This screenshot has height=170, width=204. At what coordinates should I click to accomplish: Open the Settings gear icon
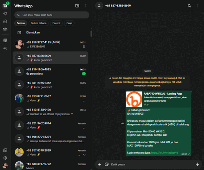(5, 158)
